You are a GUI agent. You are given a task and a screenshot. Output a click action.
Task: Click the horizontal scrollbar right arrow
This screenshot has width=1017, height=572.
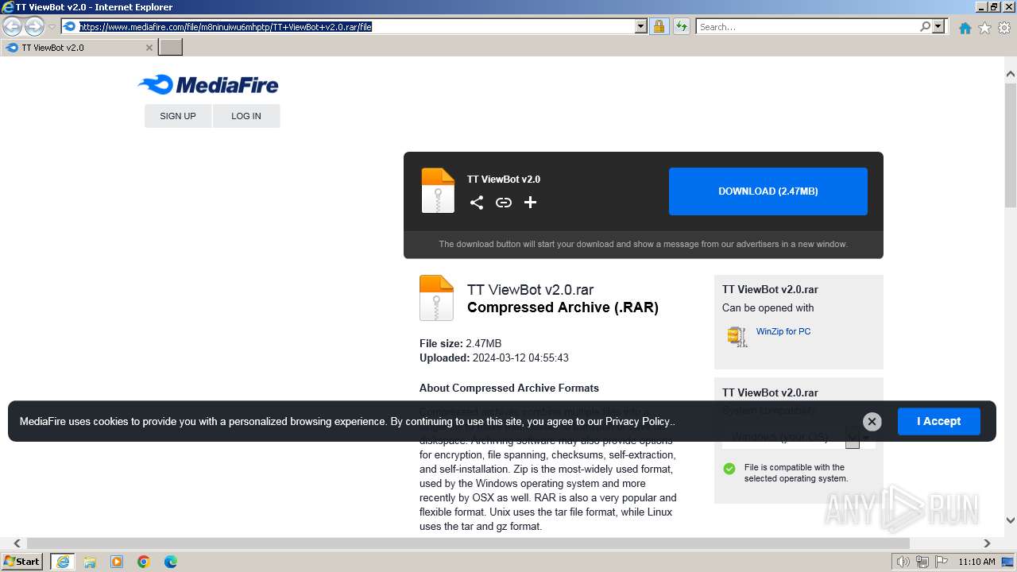(987, 543)
